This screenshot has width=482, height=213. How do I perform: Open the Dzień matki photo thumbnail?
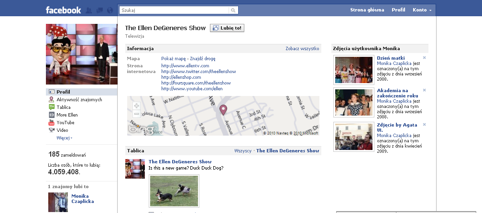(353, 70)
